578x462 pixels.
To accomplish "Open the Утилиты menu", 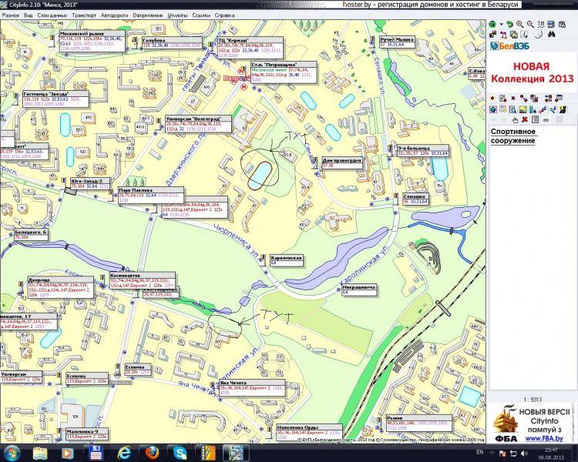I will [177, 15].
